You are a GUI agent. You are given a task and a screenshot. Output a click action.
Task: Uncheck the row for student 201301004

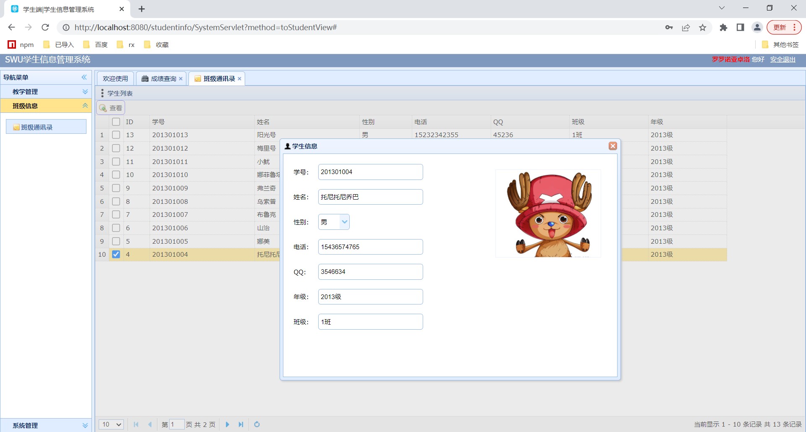tap(116, 254)
